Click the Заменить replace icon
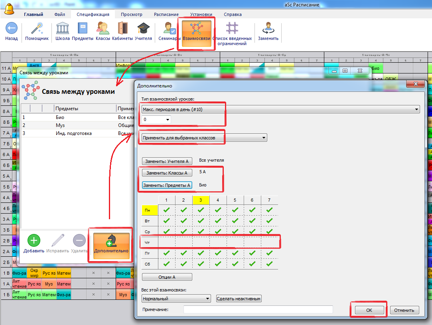 coord(268,29)
